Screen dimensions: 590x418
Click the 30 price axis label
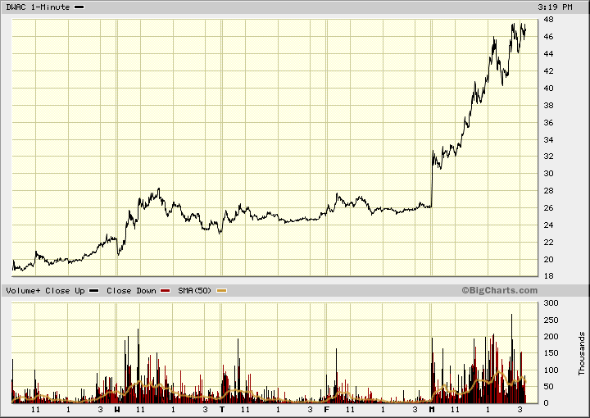[548, 174]
